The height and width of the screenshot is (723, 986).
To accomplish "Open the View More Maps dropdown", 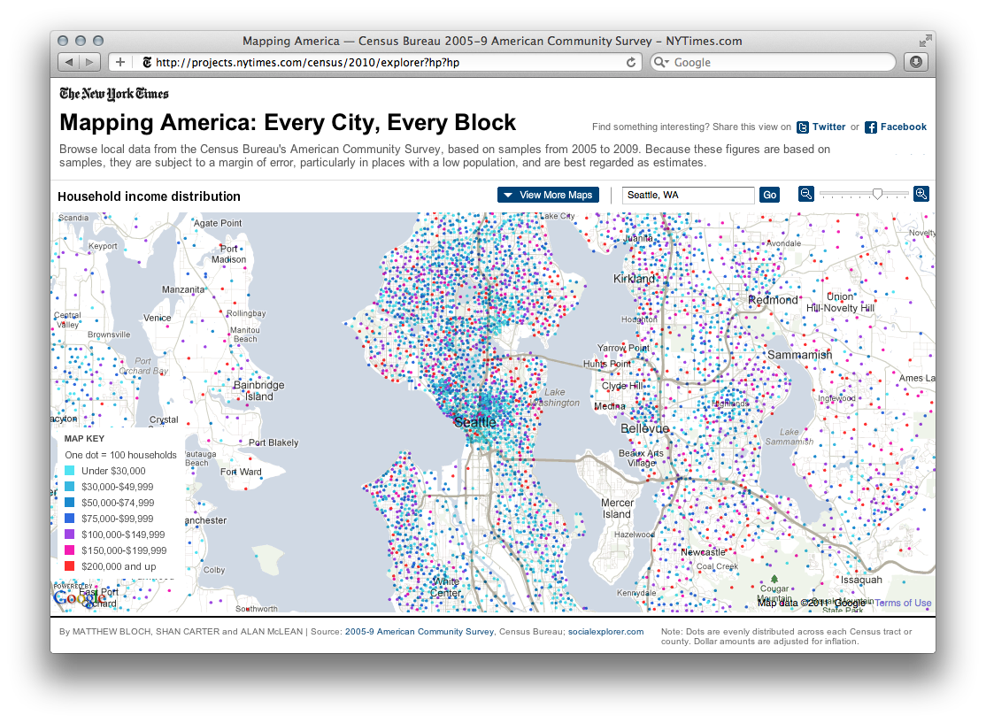I will (548, 194).
